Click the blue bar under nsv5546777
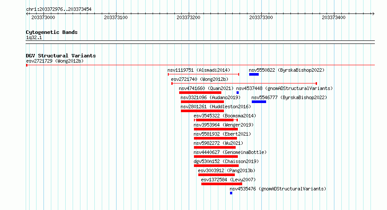 259,102
